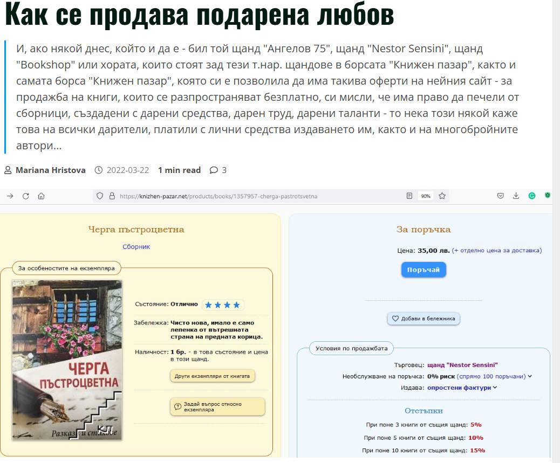Click the shield tracking protection icon

[x=100, y=196]
